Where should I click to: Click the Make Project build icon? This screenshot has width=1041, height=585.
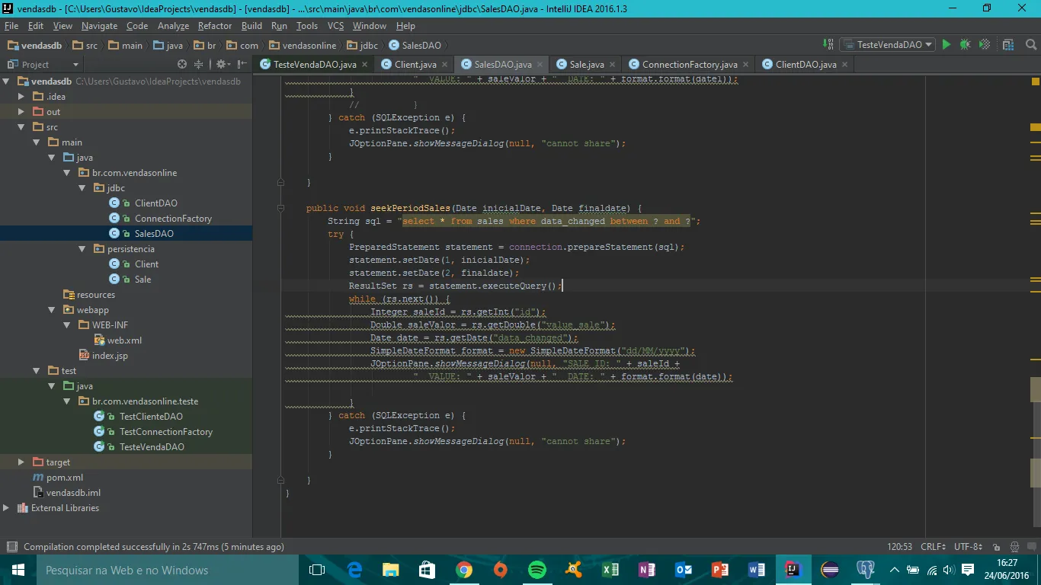click(828, 45)
